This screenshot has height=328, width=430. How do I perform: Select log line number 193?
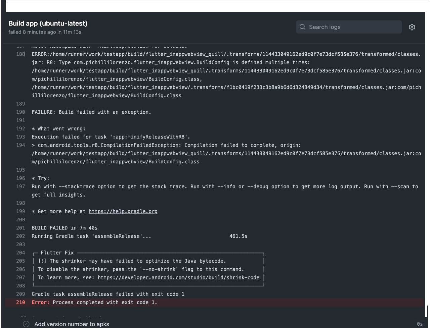pos(20,137)
